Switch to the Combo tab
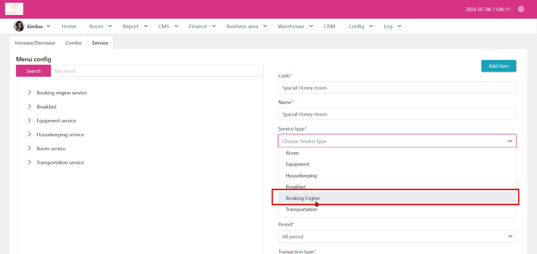The height and width of the screenshot is (254, 537). click(x=73, y=43)
